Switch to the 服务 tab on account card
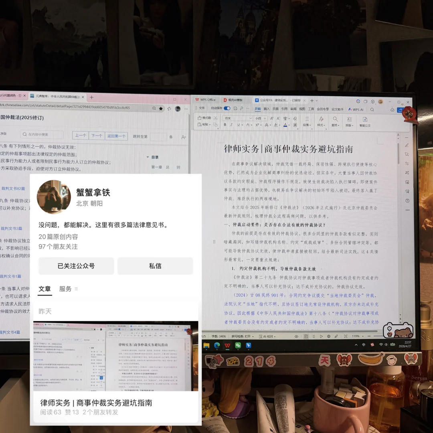Image resolution: width=433 pixels, height=433 pixels. coord(65,289)
